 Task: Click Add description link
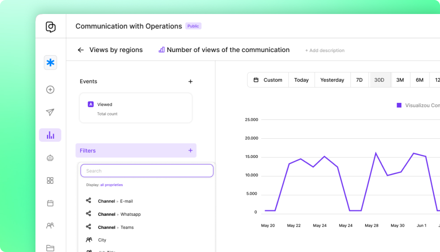click(x=325, y=50)
